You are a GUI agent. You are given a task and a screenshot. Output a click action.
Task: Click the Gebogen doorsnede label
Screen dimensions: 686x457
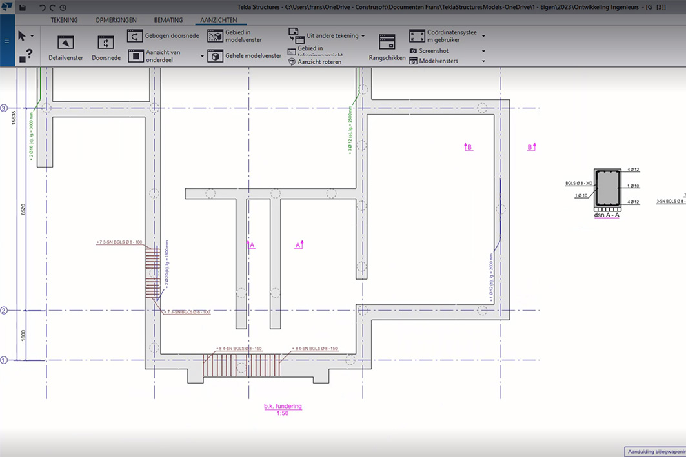point(172,36)
